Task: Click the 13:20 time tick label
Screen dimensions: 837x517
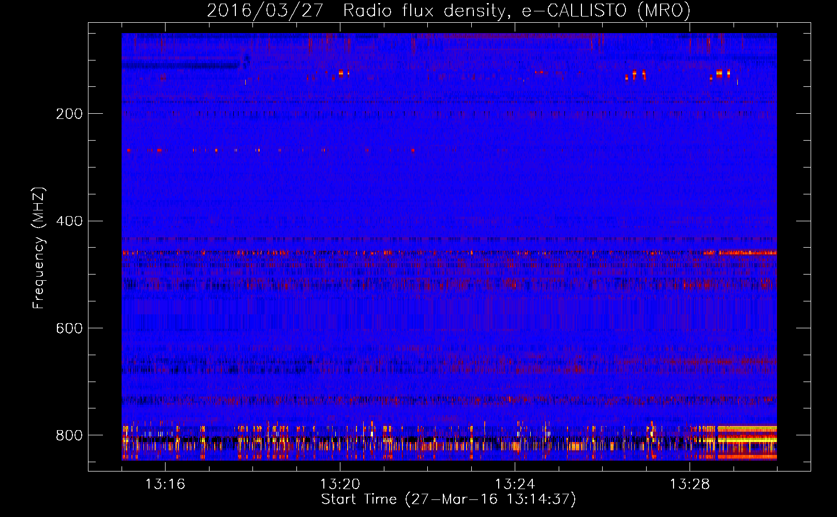Action: [340, 484]
